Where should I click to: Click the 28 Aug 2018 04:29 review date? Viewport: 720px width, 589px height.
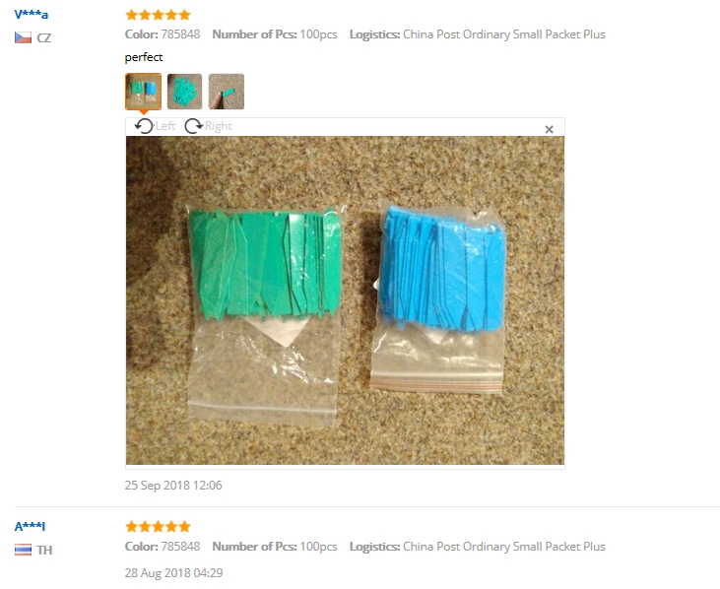coord(173,573)
